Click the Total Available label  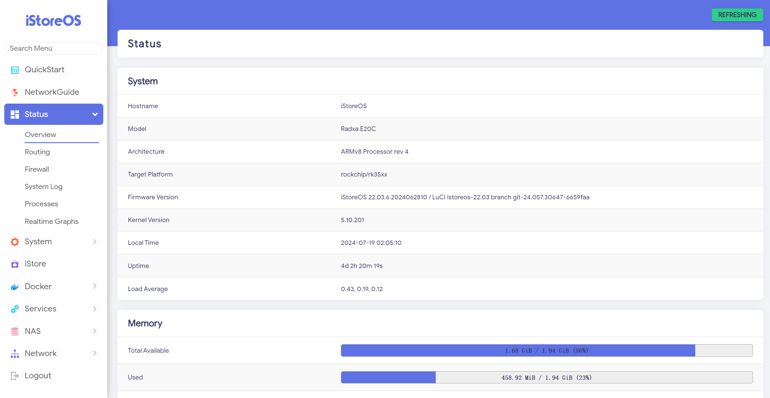(x=148, y=351)
